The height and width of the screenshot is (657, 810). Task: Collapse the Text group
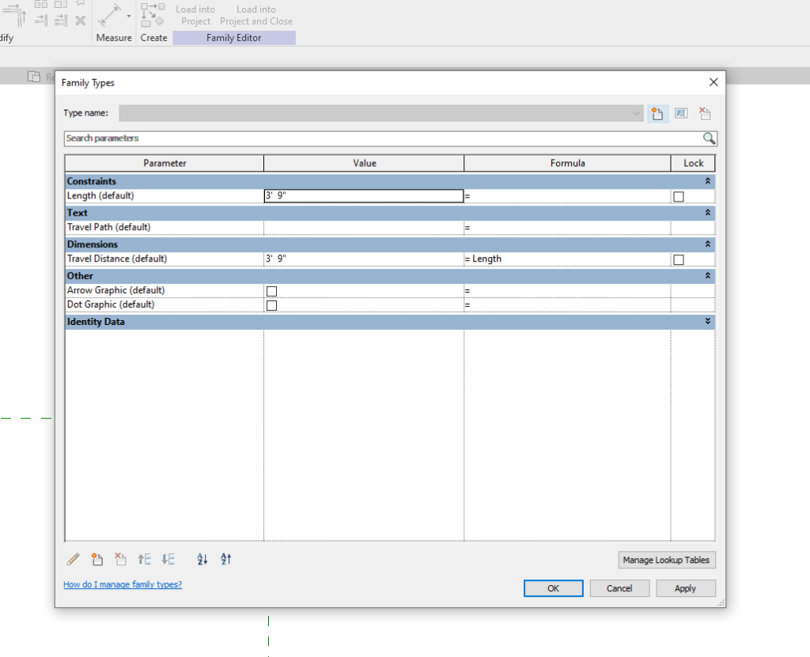pyautogui.click(x=708, y=213)
